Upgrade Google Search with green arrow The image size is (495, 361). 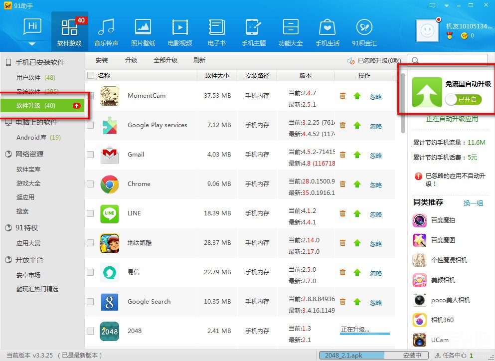point(357,302)
